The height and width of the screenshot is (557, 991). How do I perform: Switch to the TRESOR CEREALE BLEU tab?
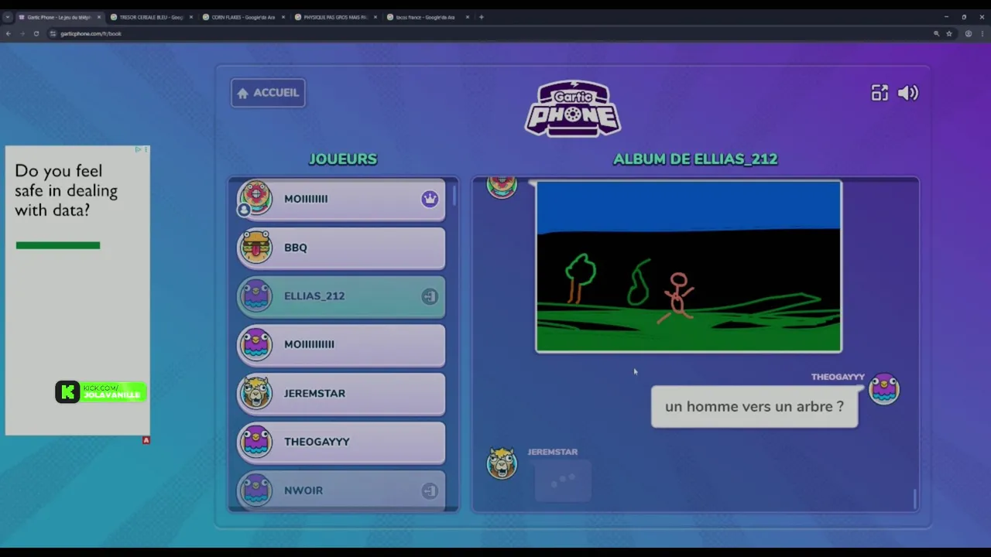click(x=151, y=17)
